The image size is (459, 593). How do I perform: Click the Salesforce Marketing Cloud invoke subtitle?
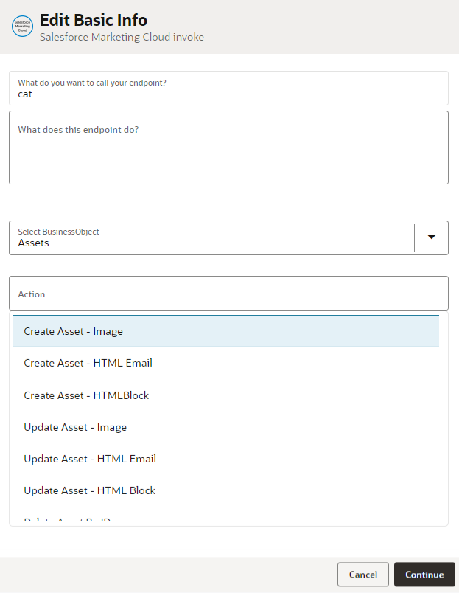(122, 37)
